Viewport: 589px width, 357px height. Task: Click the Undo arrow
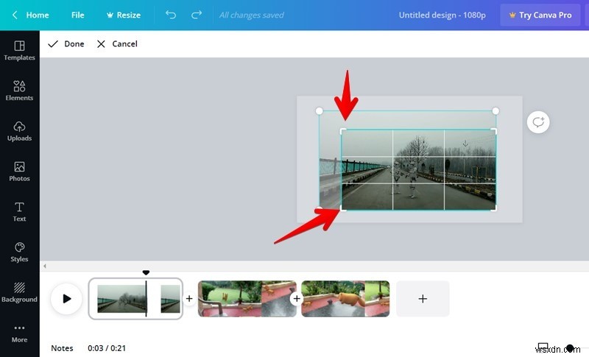click(171, 15)
